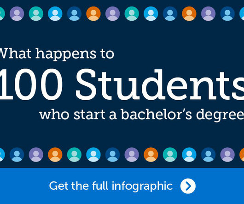The width and height of the screenshot is (244, 204).
Task: Select the leftmost orange avatar in bottom row
Action: pyautogui.click(x=55, y=155)
